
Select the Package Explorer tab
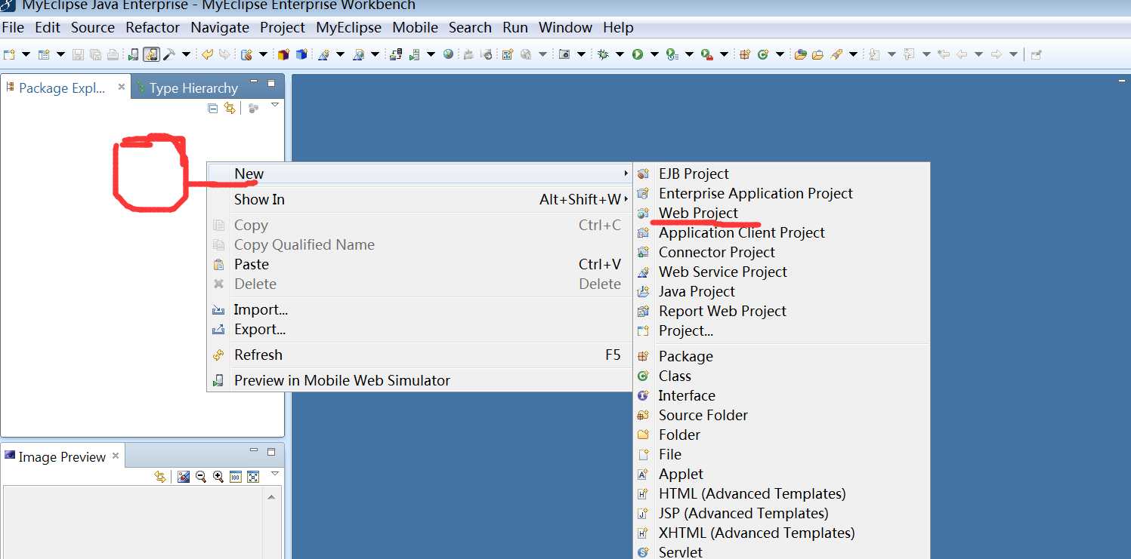(62, 88)
